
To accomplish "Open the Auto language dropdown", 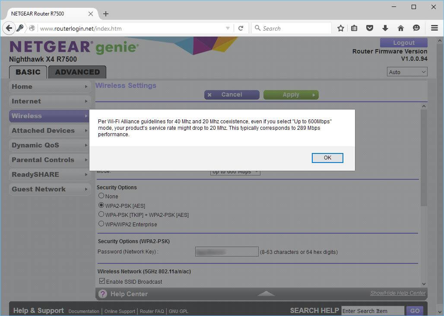I will 407,72.
